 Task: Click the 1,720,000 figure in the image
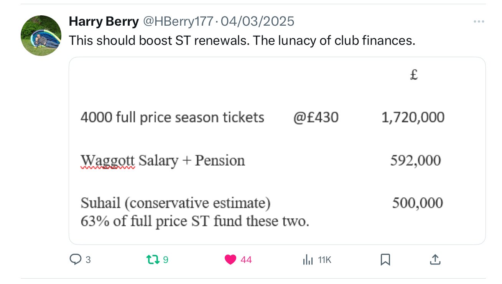[413, 117]
